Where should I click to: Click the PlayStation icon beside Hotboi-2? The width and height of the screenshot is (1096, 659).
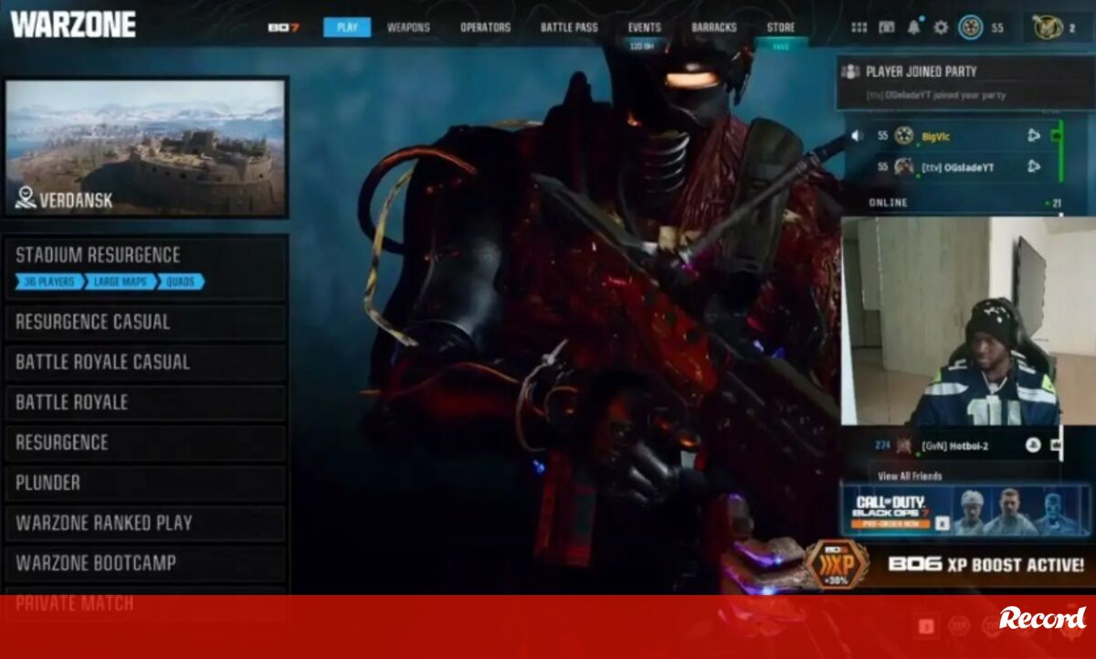[x=1032, y=446]
